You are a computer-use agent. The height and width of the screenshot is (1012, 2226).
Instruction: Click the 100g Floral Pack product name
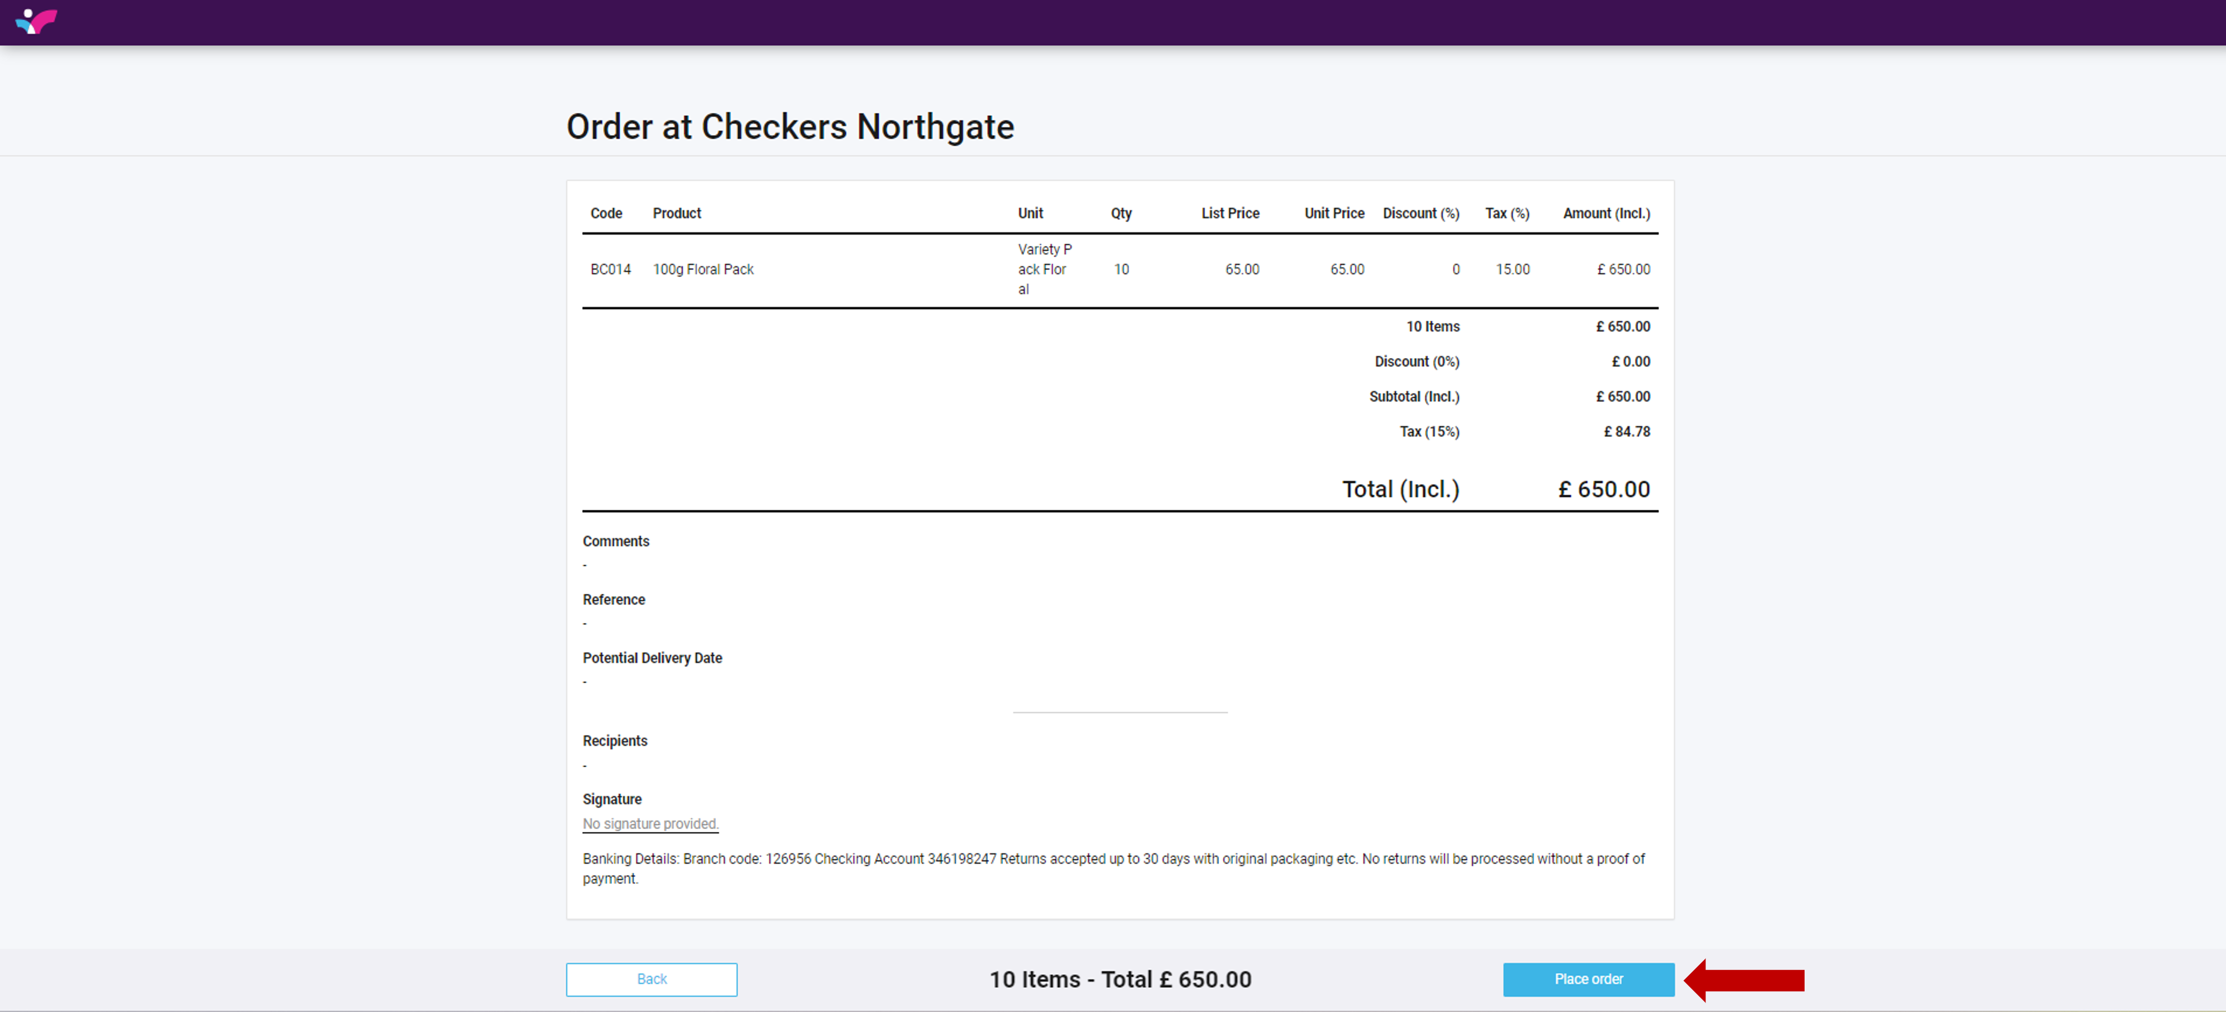point(703,269)
